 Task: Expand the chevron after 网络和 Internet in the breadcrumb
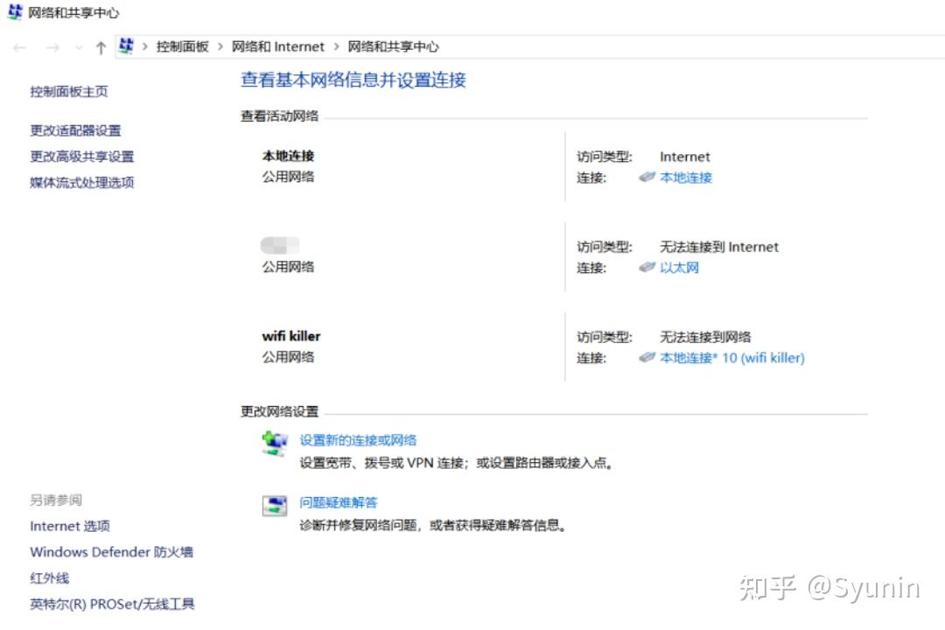click(x=336, y=46)
